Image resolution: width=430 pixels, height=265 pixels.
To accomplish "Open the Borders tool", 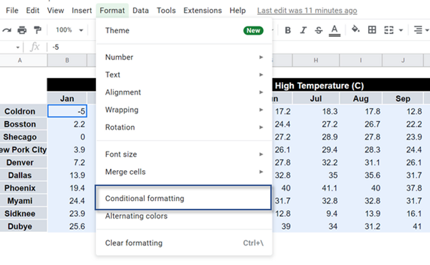I will pos(372,30).
